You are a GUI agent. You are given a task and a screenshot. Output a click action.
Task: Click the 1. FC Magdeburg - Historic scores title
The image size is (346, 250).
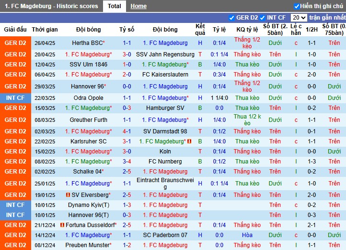(51, 6)
